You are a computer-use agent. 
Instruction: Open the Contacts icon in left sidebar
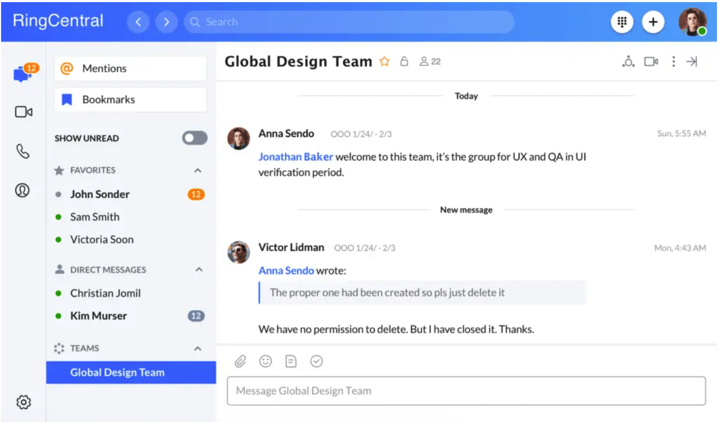(22, 190)
